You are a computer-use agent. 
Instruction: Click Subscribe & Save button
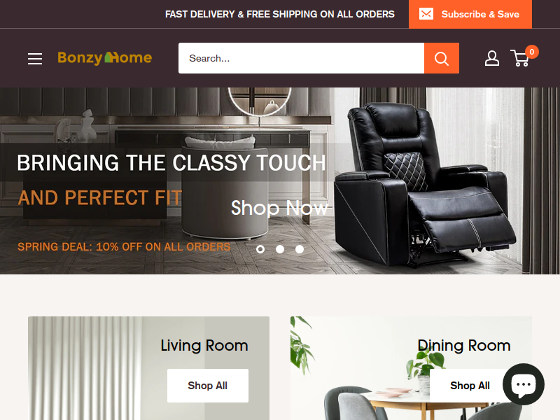470,14
